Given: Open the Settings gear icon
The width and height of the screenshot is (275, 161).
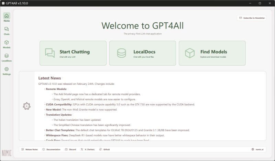Looking at the screenshot, I should tap(7, 69).
